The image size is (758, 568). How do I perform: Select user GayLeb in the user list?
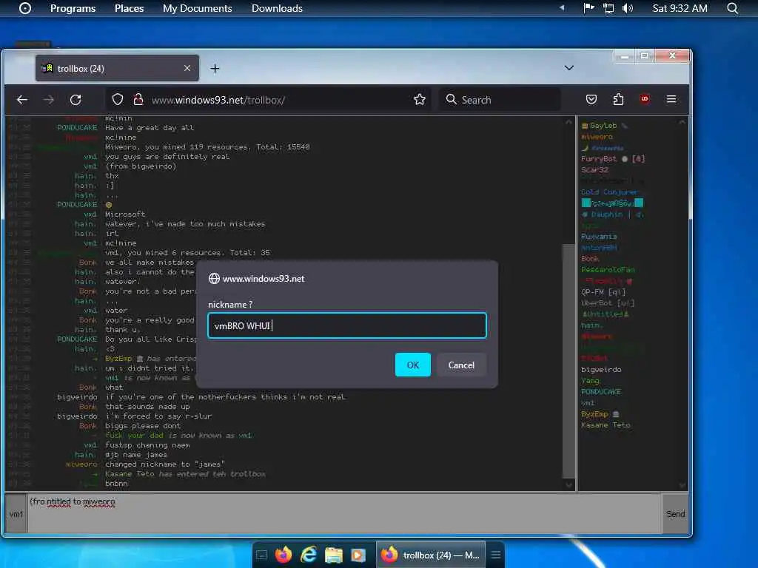[603, 126]
